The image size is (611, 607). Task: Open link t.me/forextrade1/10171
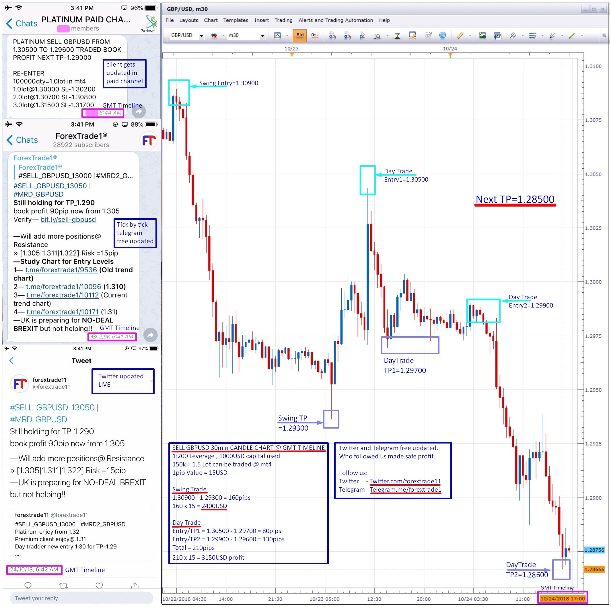tap(63, 312)
